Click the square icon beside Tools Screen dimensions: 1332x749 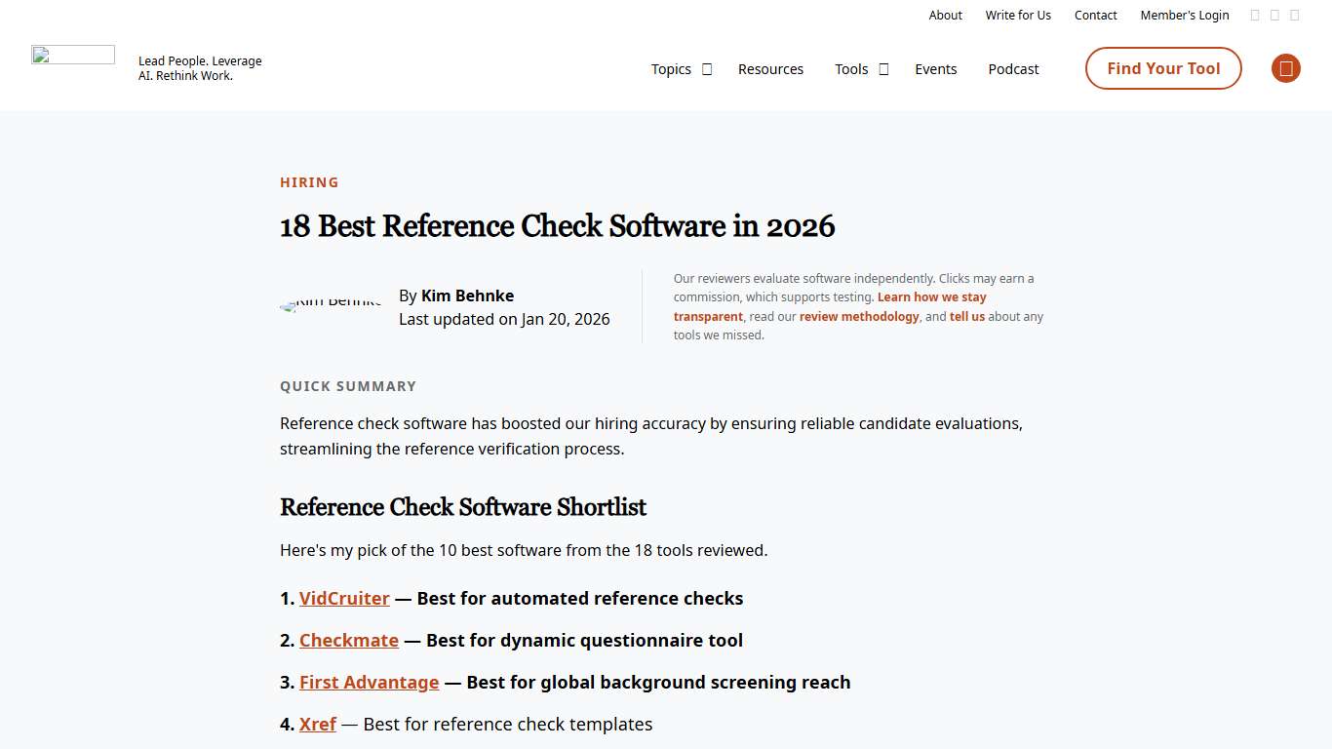point(884,69)
